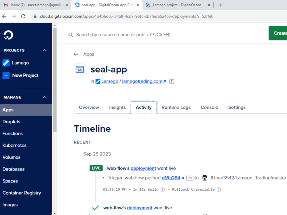Open Droplets from the sidebar

[x=11, y=122]
